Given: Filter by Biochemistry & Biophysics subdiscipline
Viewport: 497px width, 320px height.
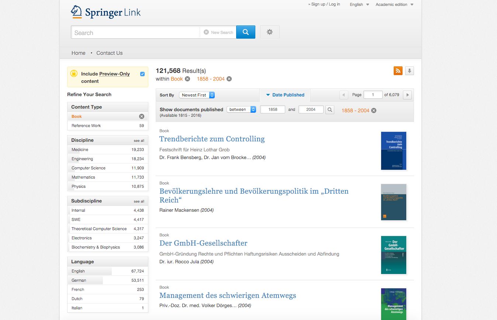Looking at the screenshot, I should [x=108, y=247].
